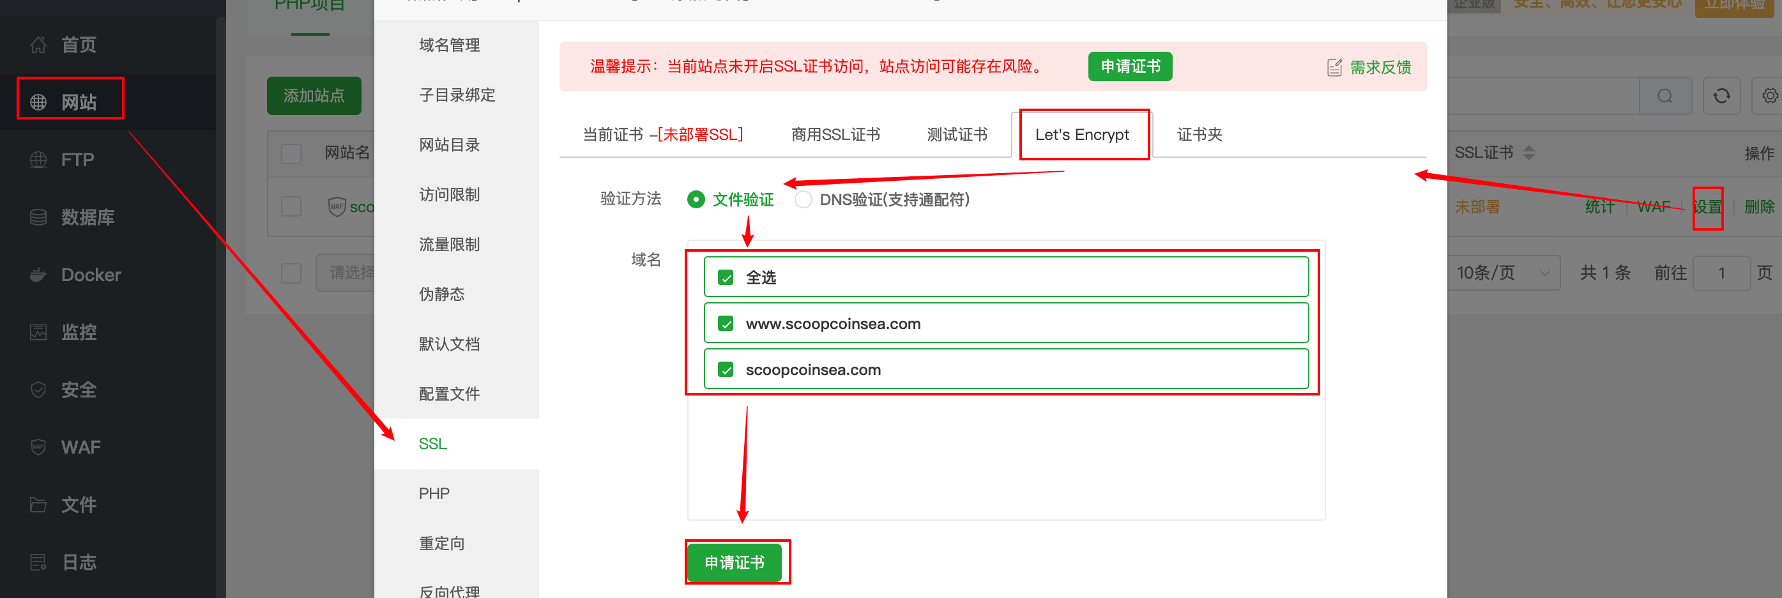Viewport: 1782px width, 598px height.
Task: Click the site search input field
Action: [x=1543, y=96]
